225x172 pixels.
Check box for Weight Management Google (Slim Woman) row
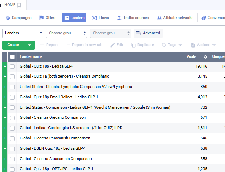[x=12, y=108]
